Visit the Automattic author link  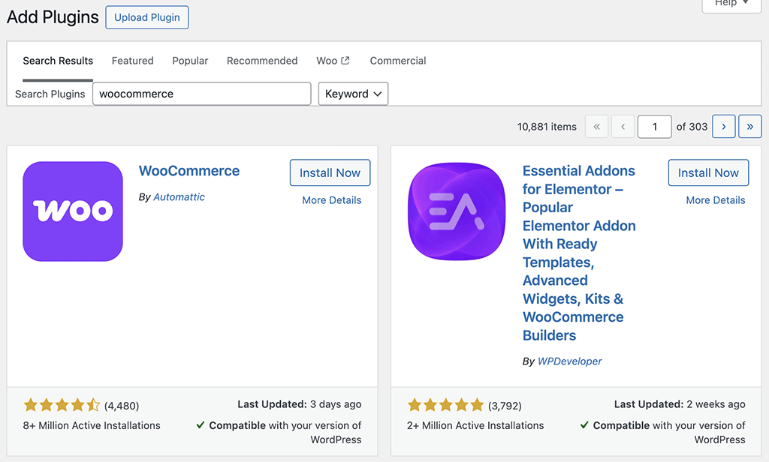[179, 197]
